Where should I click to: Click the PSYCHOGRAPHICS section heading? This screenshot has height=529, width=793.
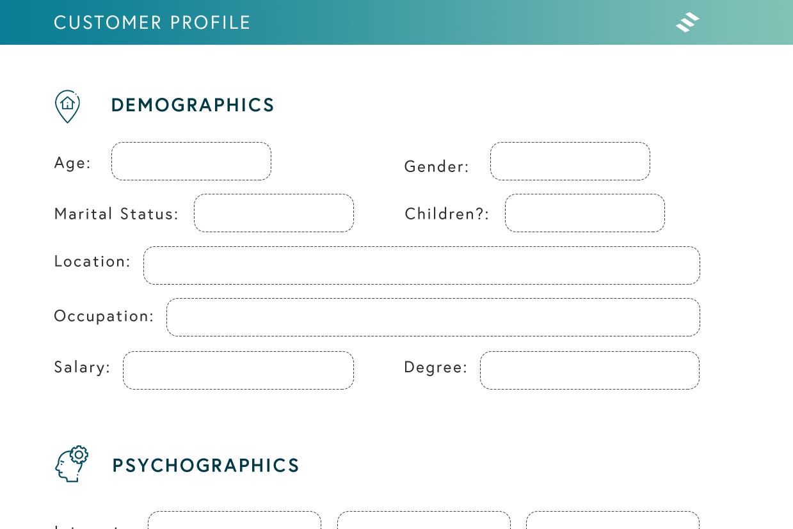tap(206, 465)
